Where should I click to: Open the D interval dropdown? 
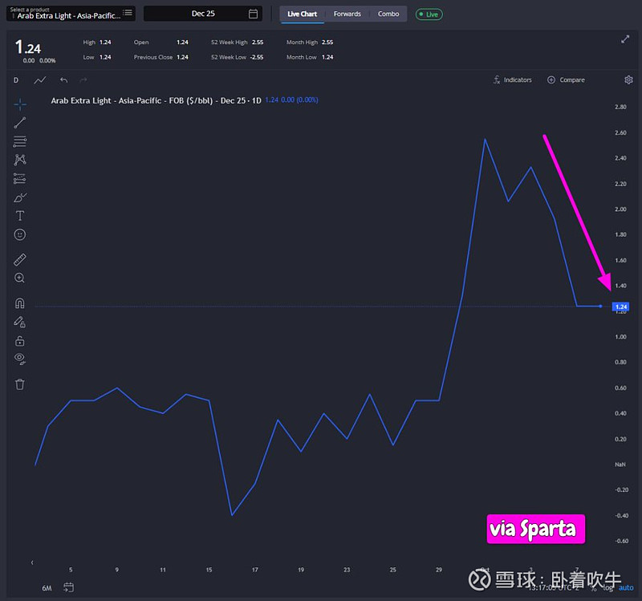15,80
